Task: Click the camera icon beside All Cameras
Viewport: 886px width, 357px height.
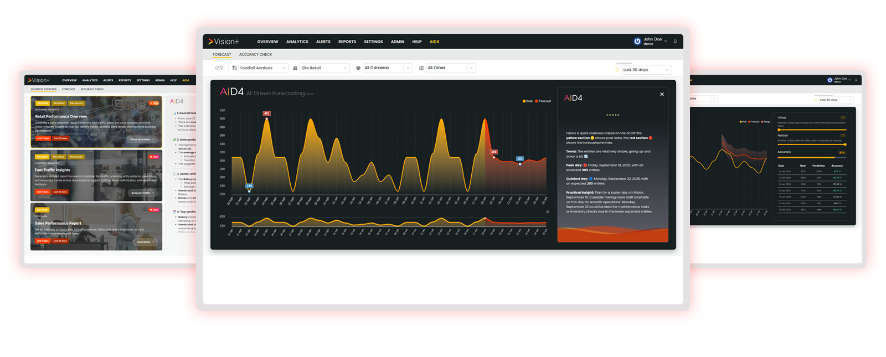Action: (x=358, y=68)
